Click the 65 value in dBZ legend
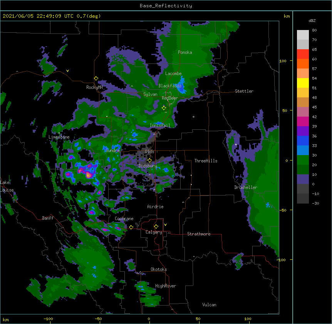This screenshot has width=332, height=324. point(314,50)
